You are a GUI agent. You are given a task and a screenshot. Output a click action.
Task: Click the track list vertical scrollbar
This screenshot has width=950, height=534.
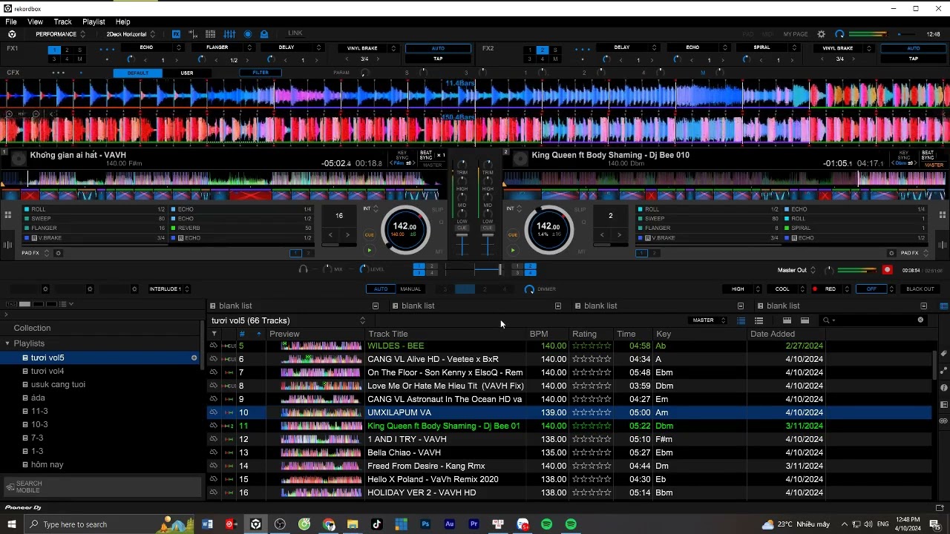(934, 365)
